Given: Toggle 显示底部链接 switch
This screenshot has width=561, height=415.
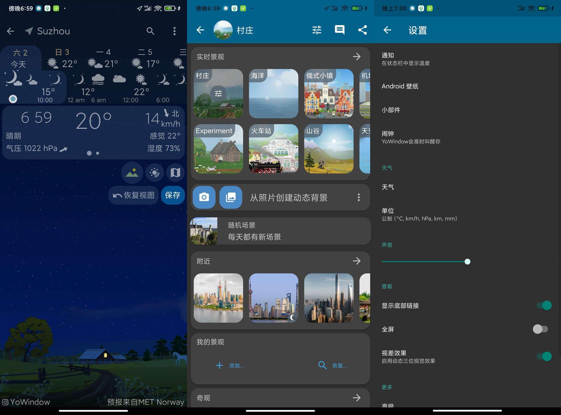Looking at the screenshot, I should pyautogui.click(x=544, y=305).
